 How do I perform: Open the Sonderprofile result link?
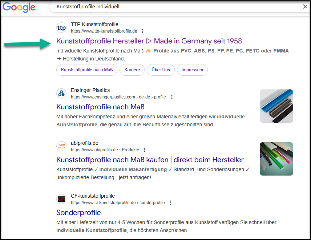point(78,212)
